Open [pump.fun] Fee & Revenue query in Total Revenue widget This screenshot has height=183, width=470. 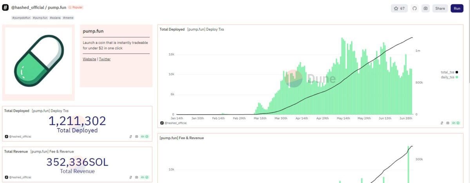tap(52, 151)
